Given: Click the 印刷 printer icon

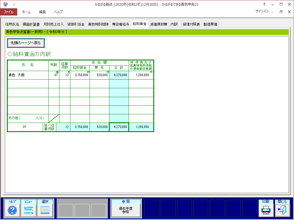Looking at the screenshot, I should point(266,210).
